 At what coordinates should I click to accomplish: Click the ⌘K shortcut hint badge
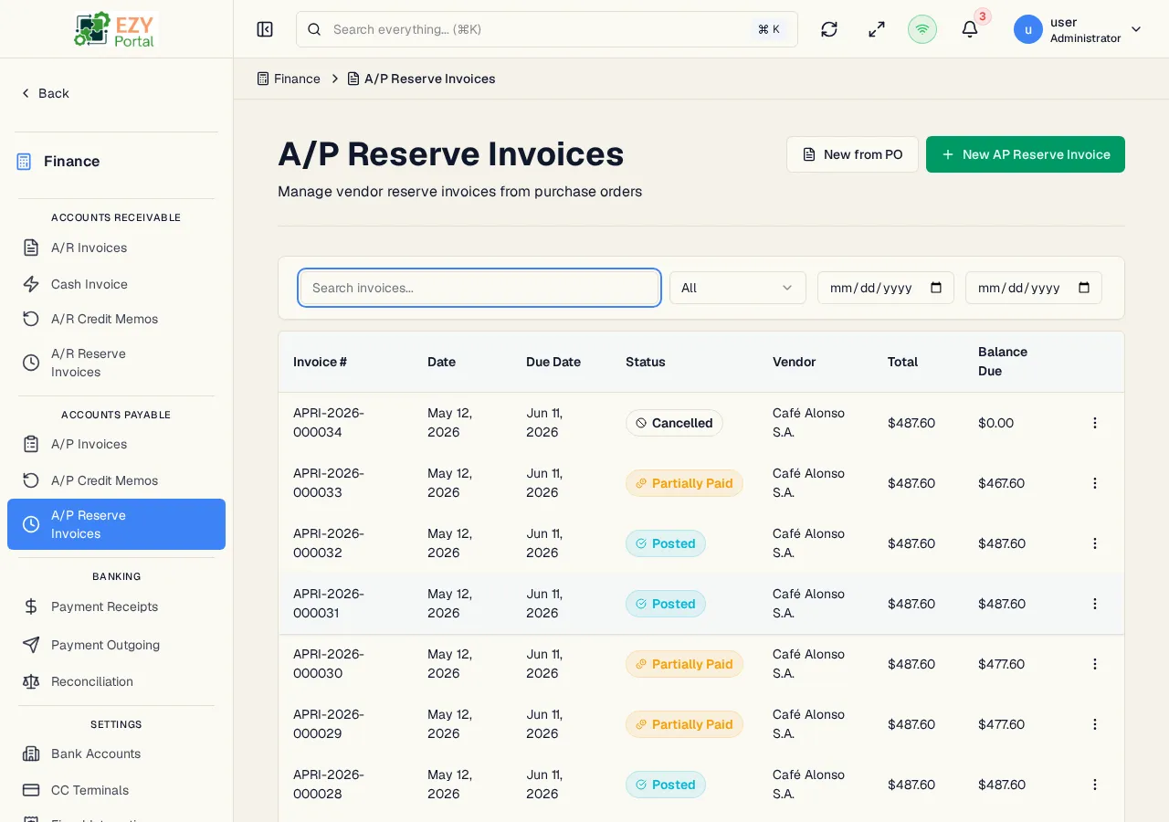(769, 29)
